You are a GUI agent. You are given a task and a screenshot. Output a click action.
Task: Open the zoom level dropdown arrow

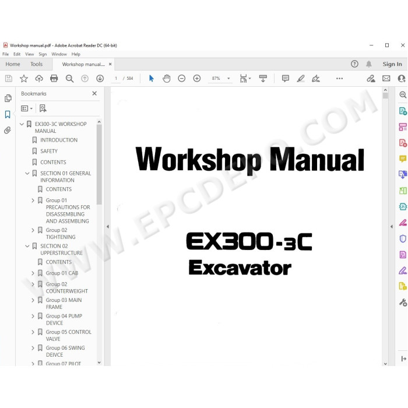(x=228, y=78)
